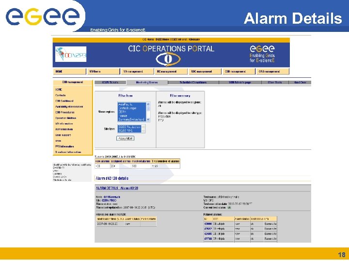Open RC management in the main navigation
This screenshot has width=349, height=261.
(x=171, y=72)
